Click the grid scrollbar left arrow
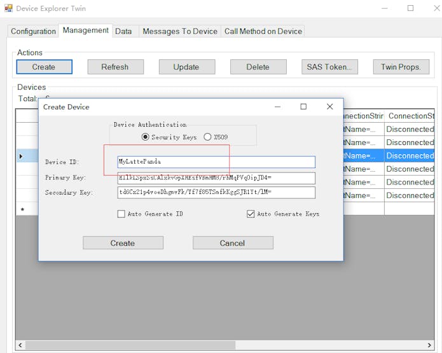The width and height of the screenshot is (442, 353). pos(20,345)
